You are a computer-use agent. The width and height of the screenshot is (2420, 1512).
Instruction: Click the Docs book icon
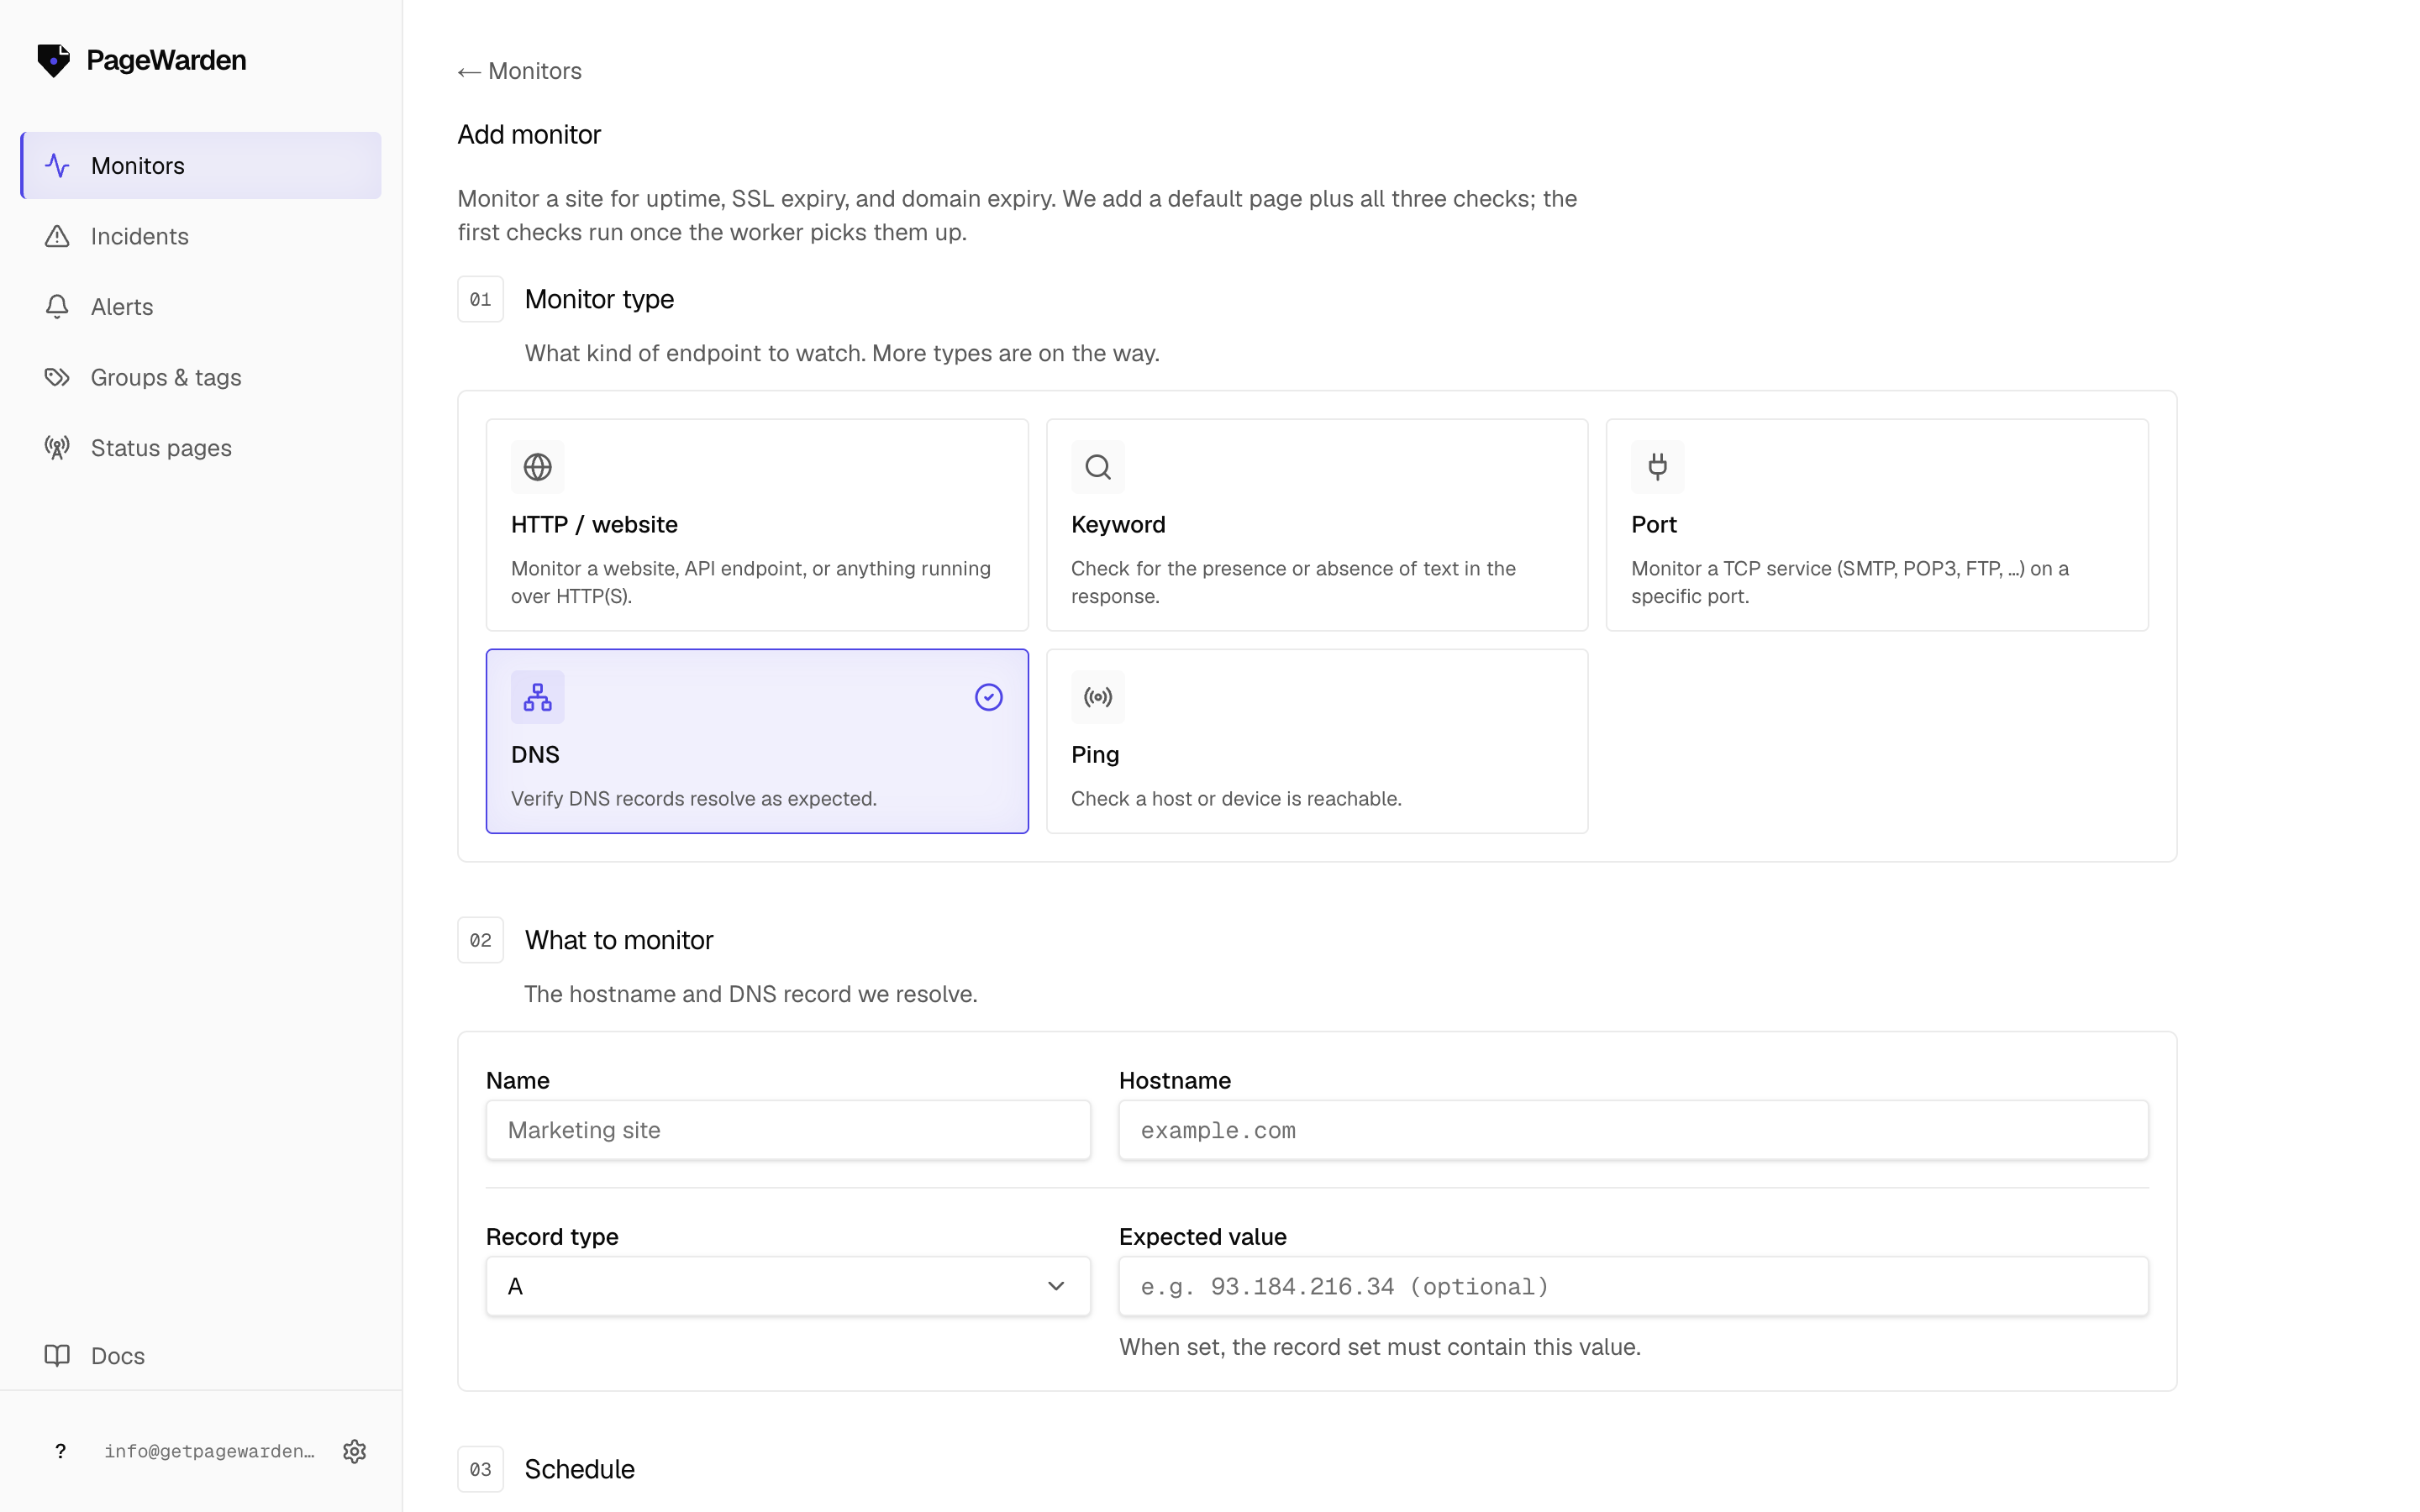tap(57, 1355)
